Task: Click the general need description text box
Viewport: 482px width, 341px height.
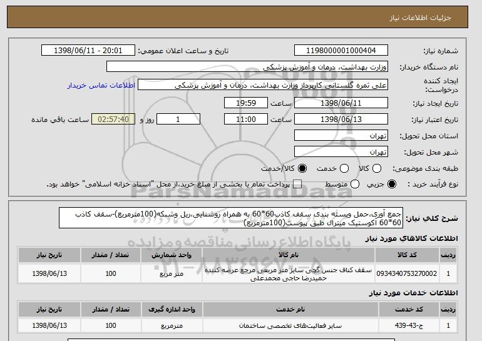Action: [x=231, y=218]
